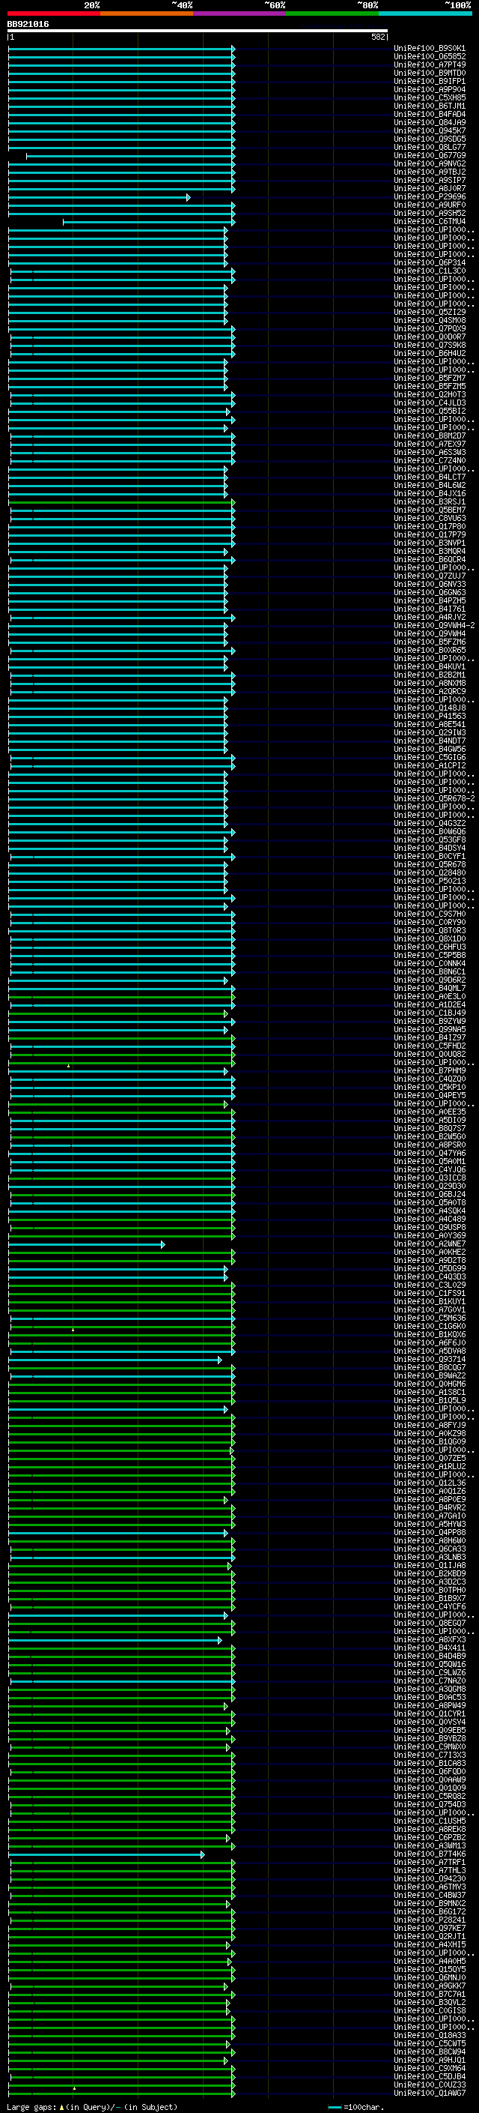Image resolution: width=479 pixels, height=2113 pixels.
Task: Select hit label UniRef100_C1FS91
Action: [429, 1294]
